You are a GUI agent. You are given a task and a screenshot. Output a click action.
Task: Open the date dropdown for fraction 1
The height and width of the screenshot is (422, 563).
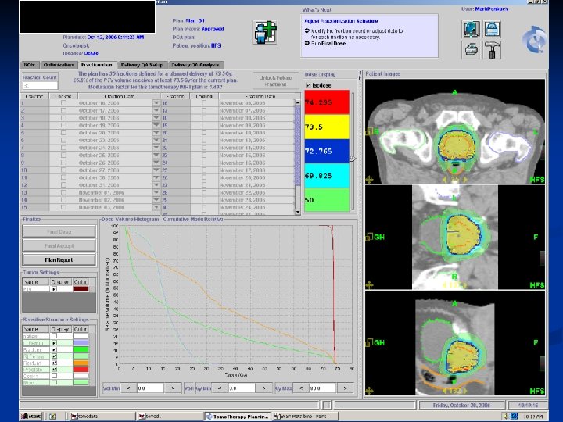[156, 103]
